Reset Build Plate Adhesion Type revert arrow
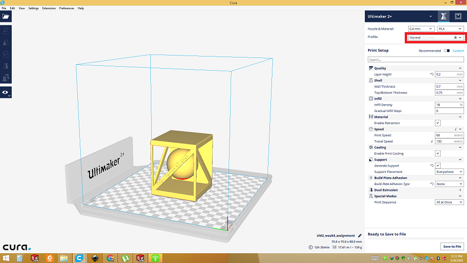Image resolution: width=467 pixels, height=263 pixels. (432, 184)
